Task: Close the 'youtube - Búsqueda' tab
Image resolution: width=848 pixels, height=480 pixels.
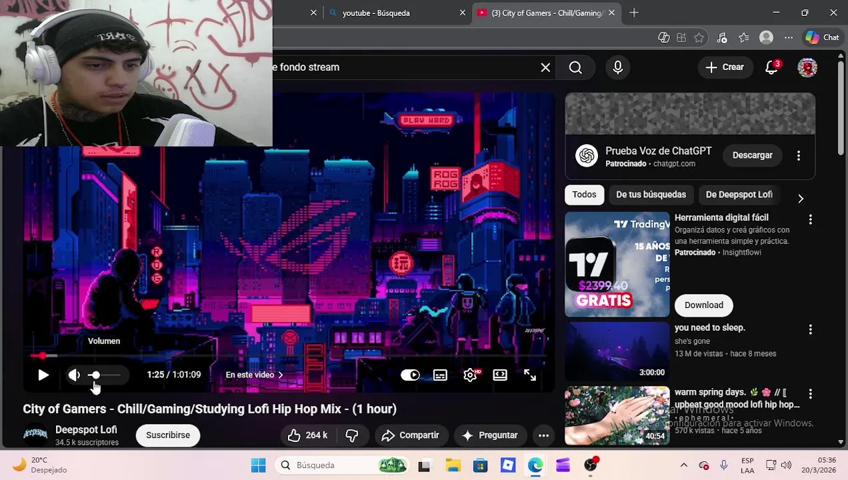Action: coord(463,13)
